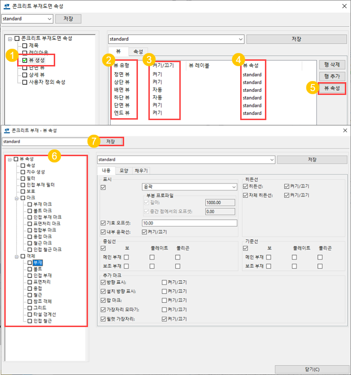The width and height of the screenshot is (351, 375).
Task: Select 참조 객체 tree item
Action: pyautogui.click(x=42, y=301)
